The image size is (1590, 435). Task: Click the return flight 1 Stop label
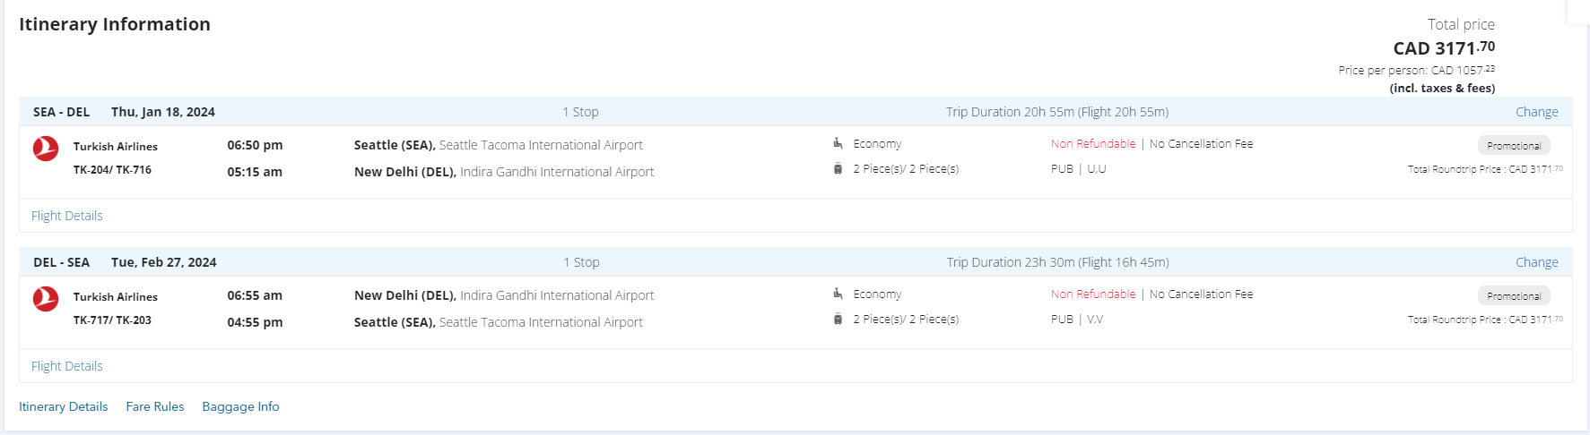[x=581, y=262]
